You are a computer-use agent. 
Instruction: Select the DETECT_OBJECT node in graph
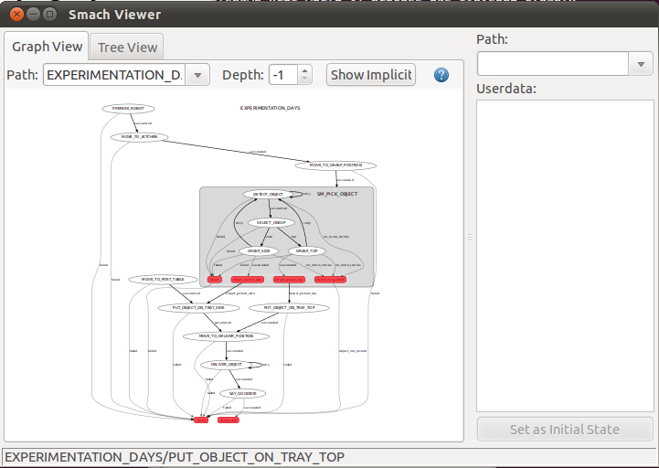point(268,194)
